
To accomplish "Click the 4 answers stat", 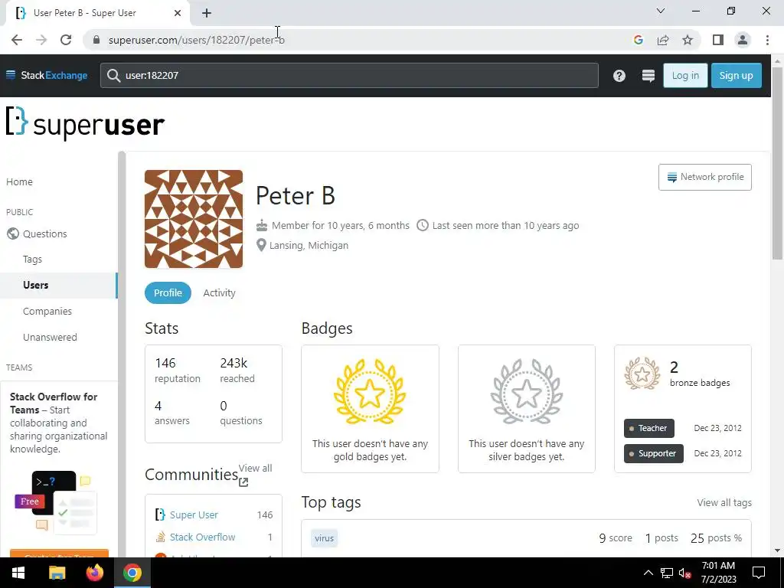I will (x=172, y=413).
